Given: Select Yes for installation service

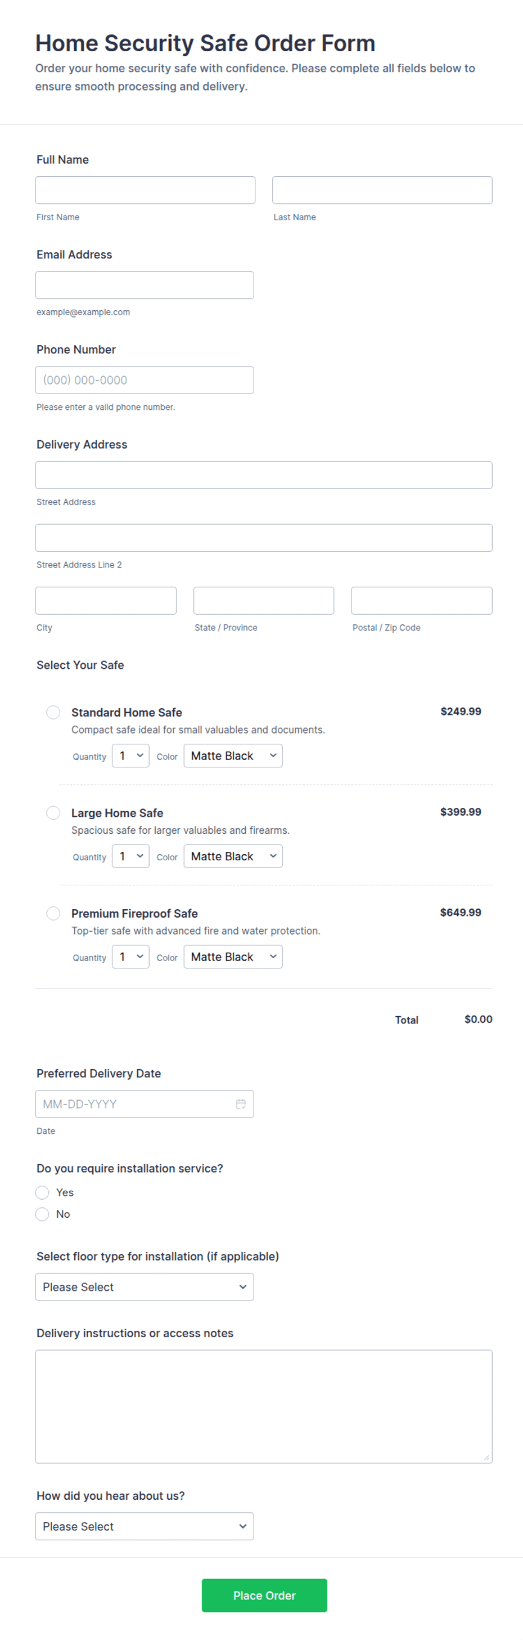Looking at the screenshot, I should pos(42,1192).
